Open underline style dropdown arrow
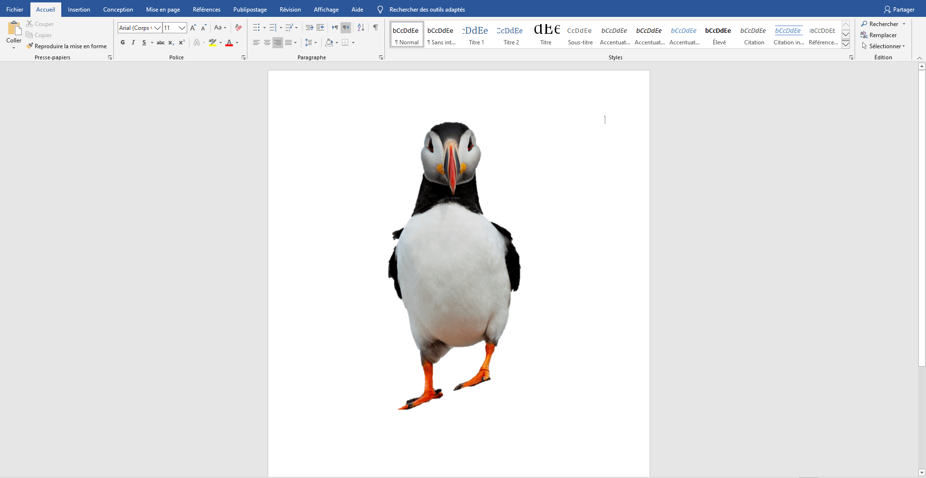The height and width of the screenshot is (478, 926). pos(152,42)
